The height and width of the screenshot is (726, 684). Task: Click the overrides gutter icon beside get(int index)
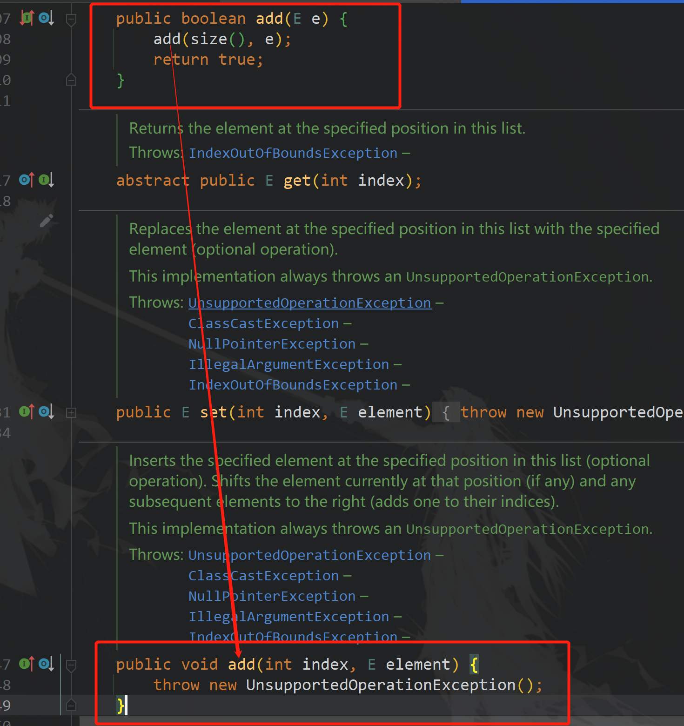coord(27,180)
